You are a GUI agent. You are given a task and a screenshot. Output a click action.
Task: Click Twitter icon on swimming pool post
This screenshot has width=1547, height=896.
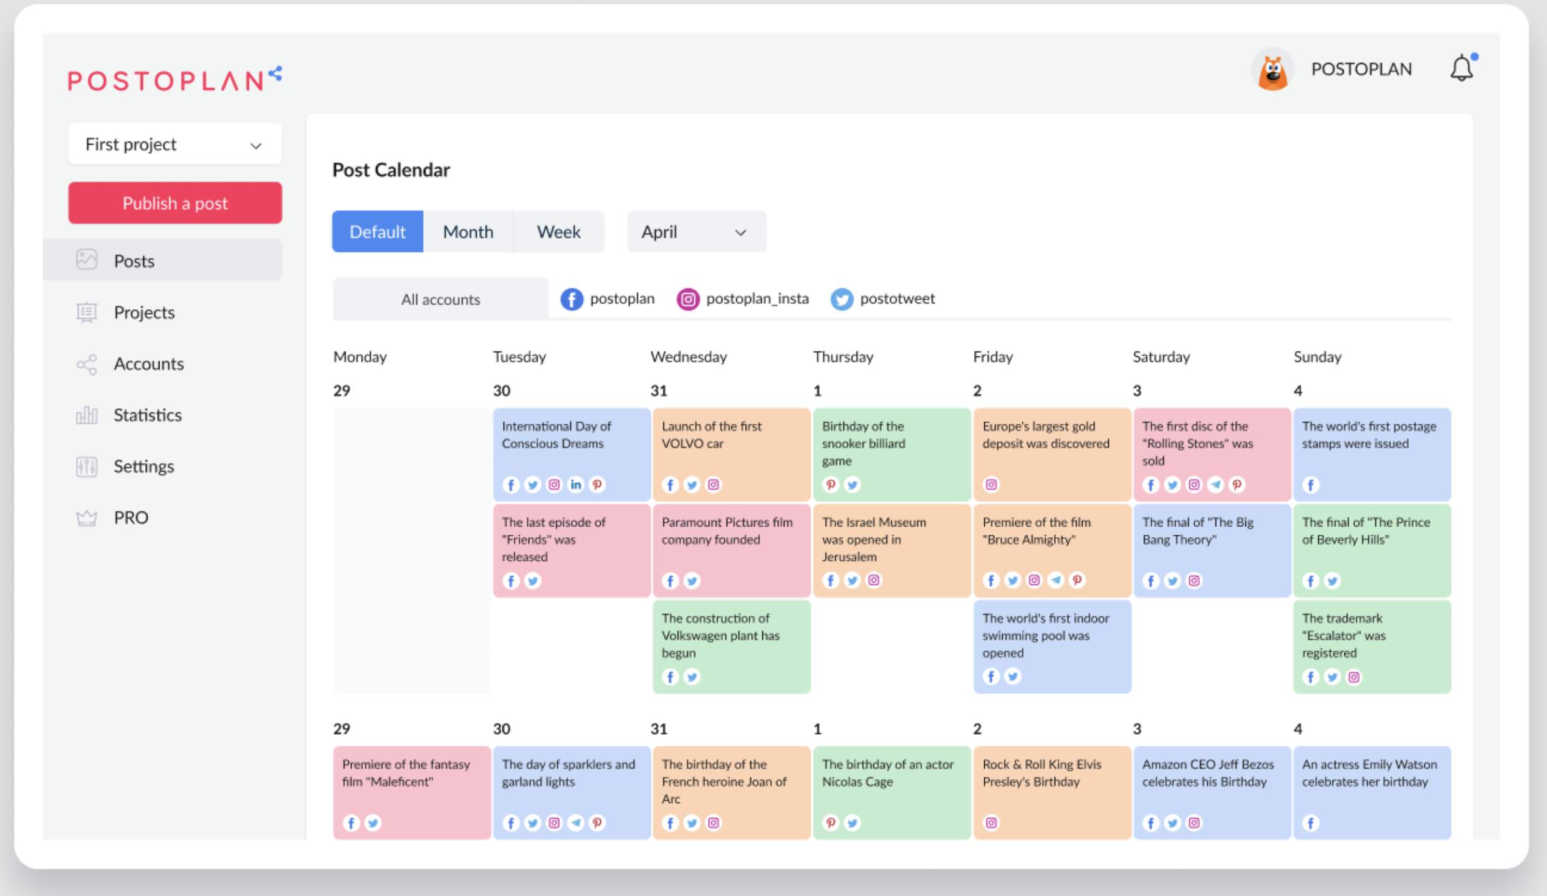(x=1013, y=676)
